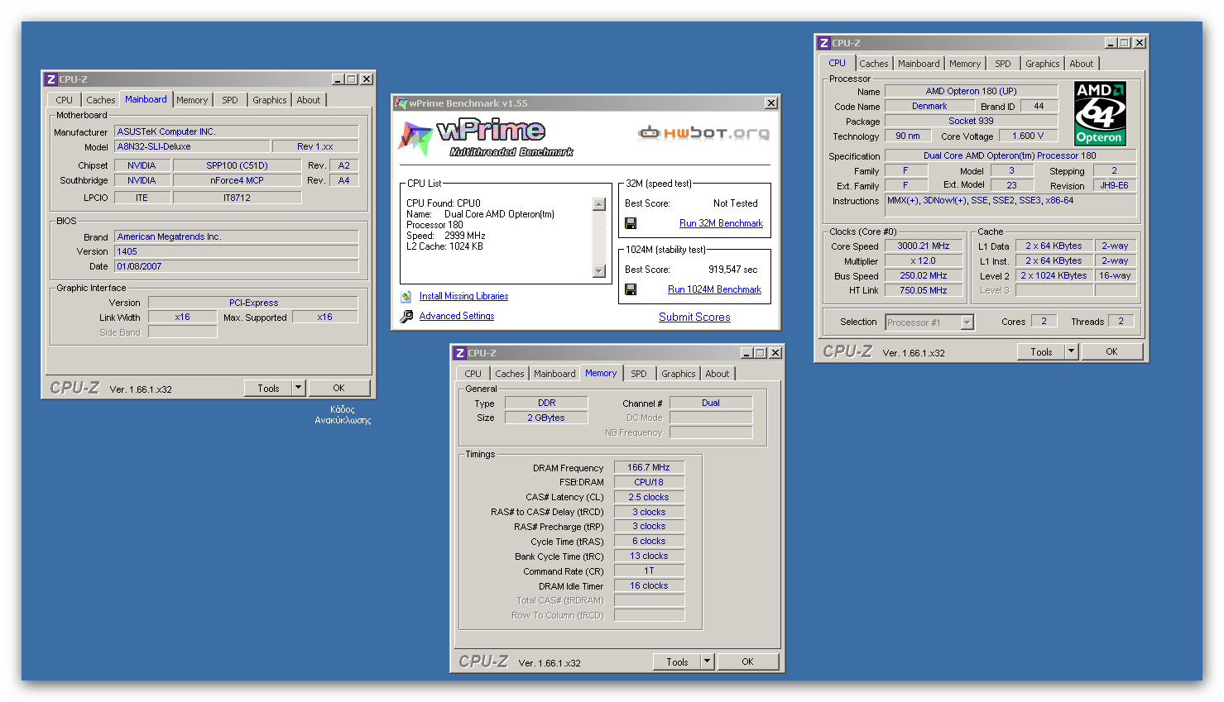Image resolution: width=1224 pixels, height=702 pixels.
Task: Click the DRAM Frequency value 166.7 MHz
Action: (649, 467)
